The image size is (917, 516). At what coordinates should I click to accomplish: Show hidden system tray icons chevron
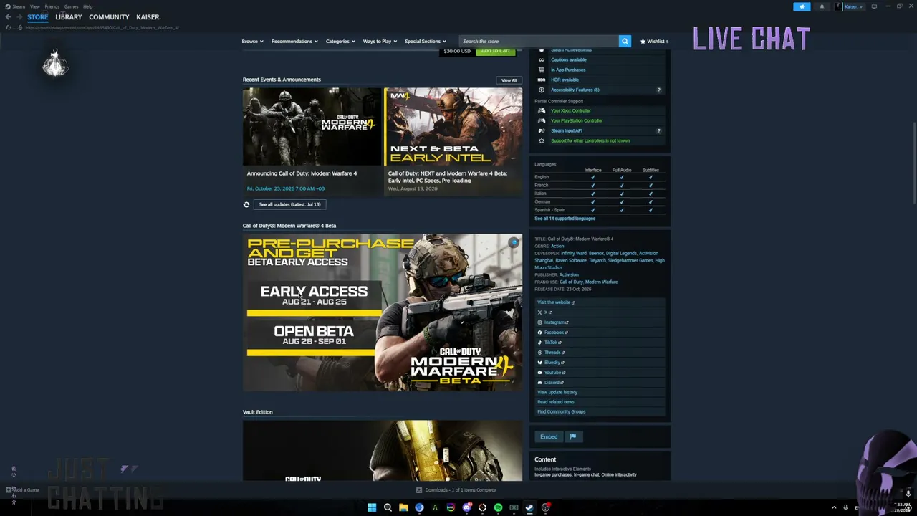pos(834,507)
